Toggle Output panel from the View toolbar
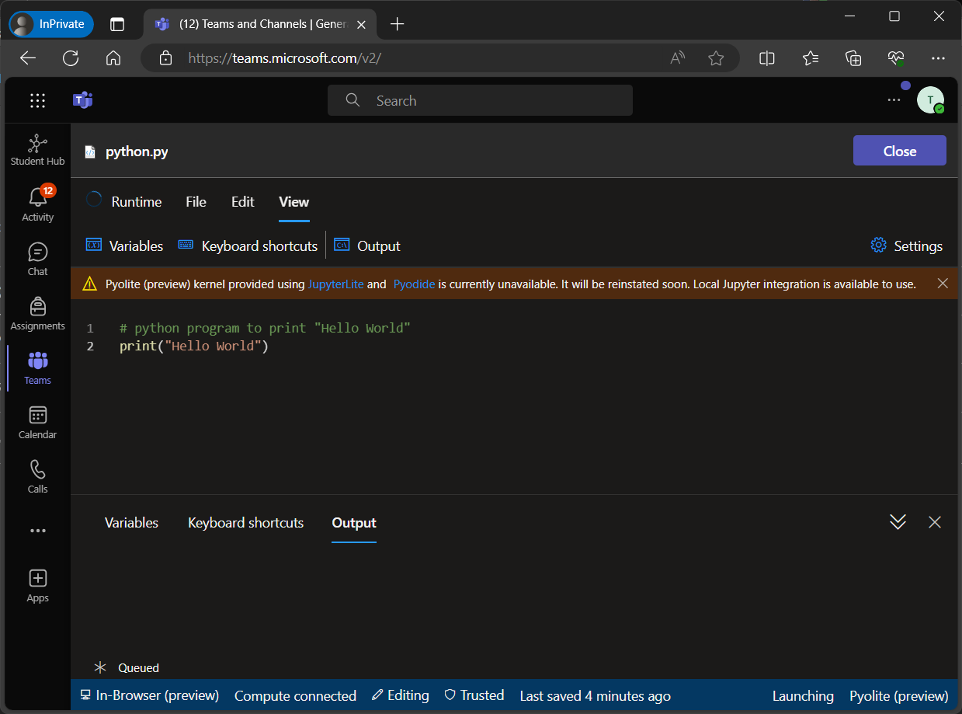This screenshot has height=714, width=962. coord(367,246)
